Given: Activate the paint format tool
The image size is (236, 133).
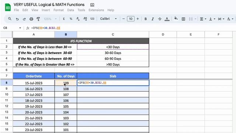Looking at the screenshot, I should [38, 19].
